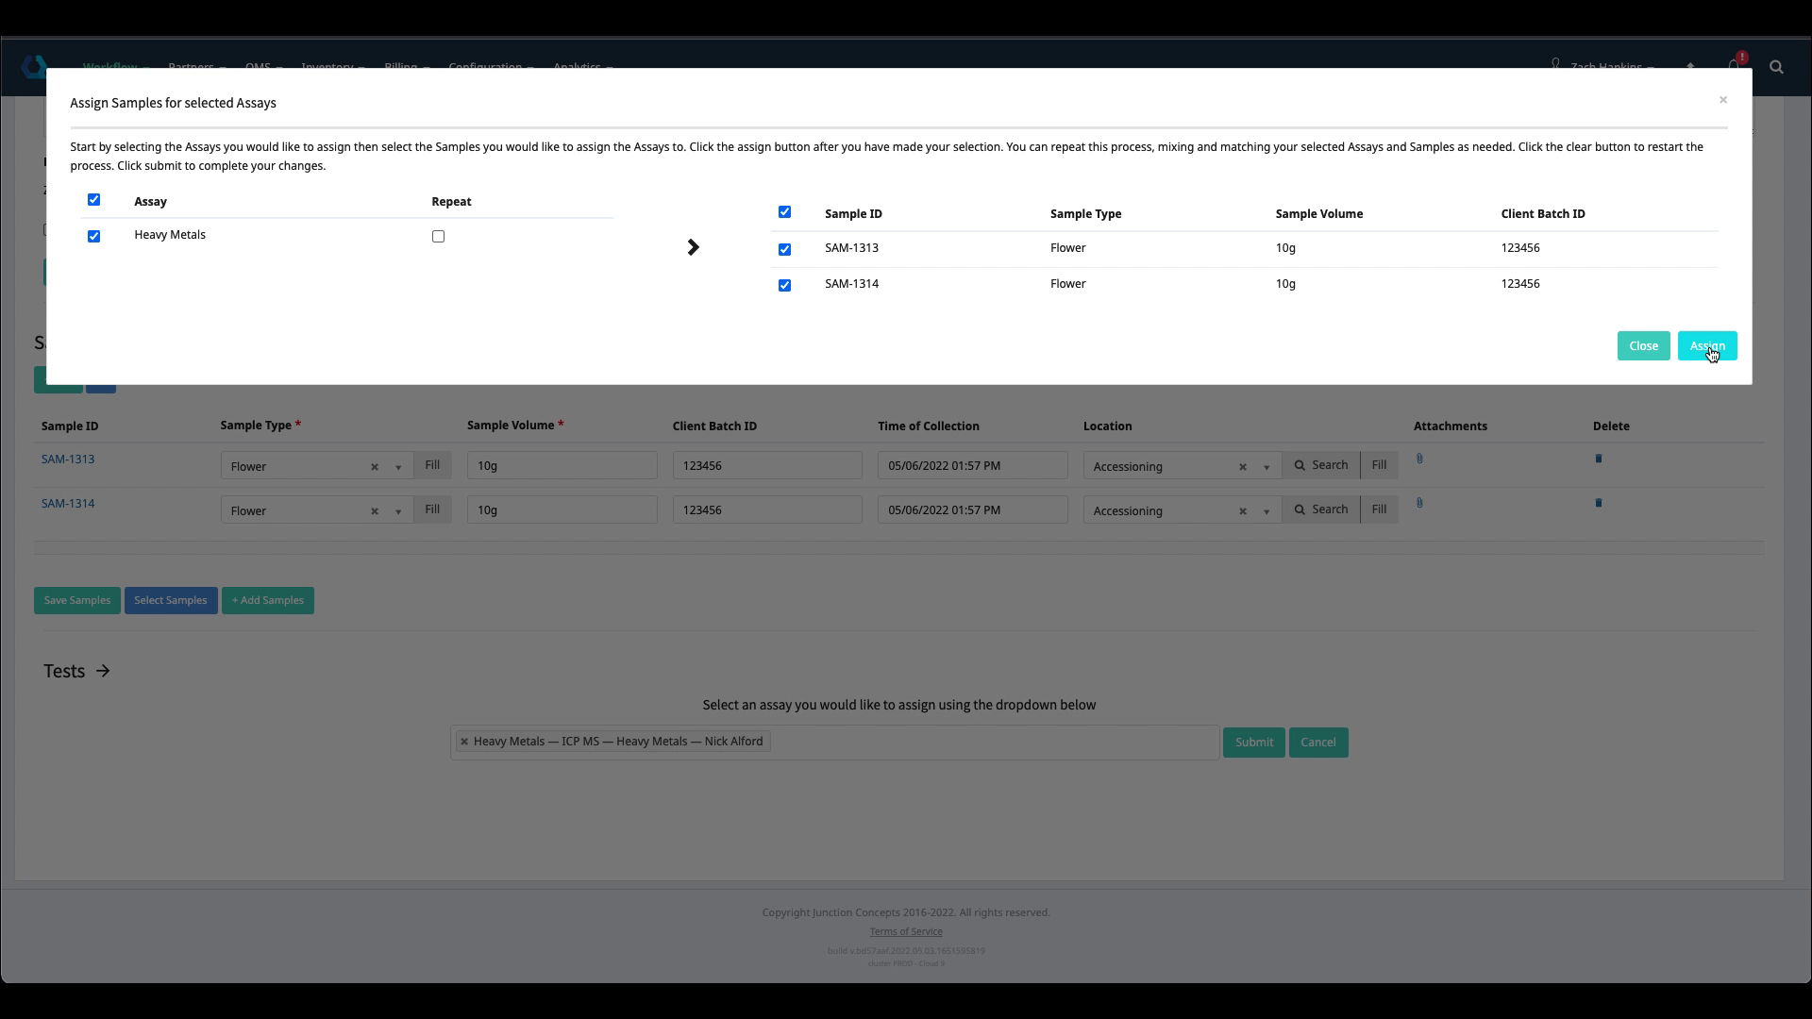Toggle select-all samples header checkbox

tap(784, 212)
